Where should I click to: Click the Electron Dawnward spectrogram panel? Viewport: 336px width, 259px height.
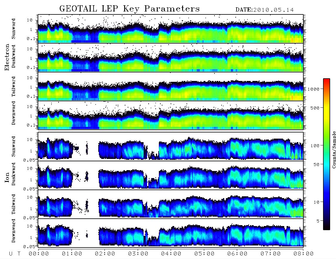click(x=171, y=115)
